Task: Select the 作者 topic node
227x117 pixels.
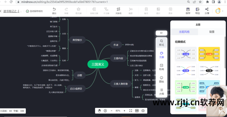Action: coord(116,45)
